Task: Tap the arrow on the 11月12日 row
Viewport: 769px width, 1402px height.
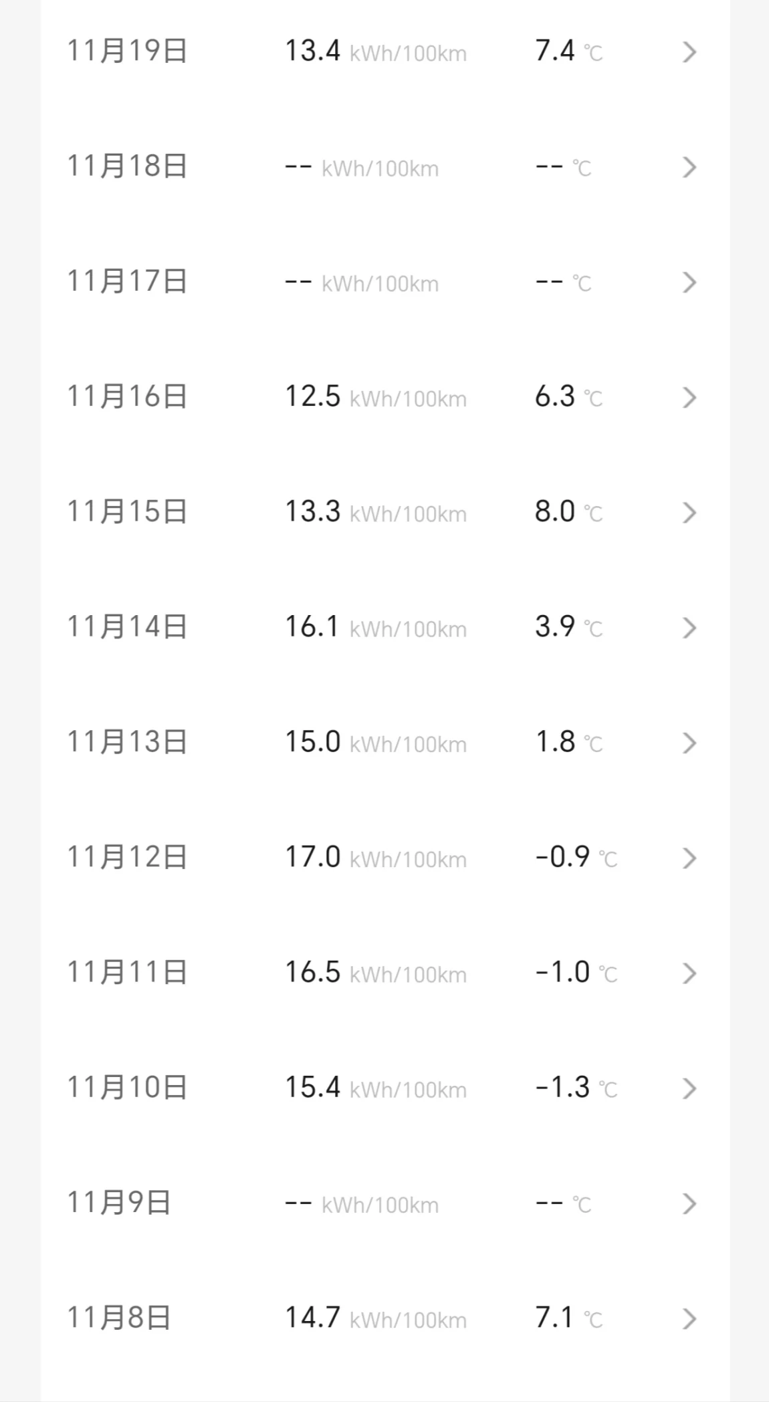Action: coord(689,858)
